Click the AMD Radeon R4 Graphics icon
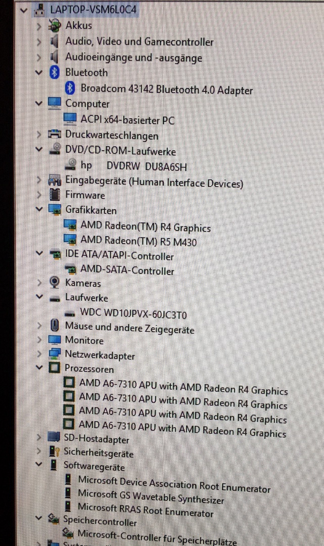324x546 pixels. coord(70,225)
